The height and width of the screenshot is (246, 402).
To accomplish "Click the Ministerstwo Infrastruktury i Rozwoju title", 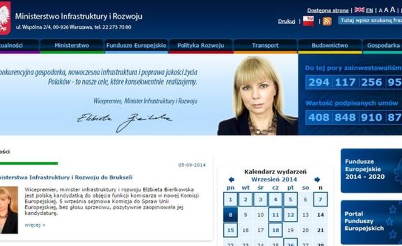I will pyautogui.click(x=79, y=16).
